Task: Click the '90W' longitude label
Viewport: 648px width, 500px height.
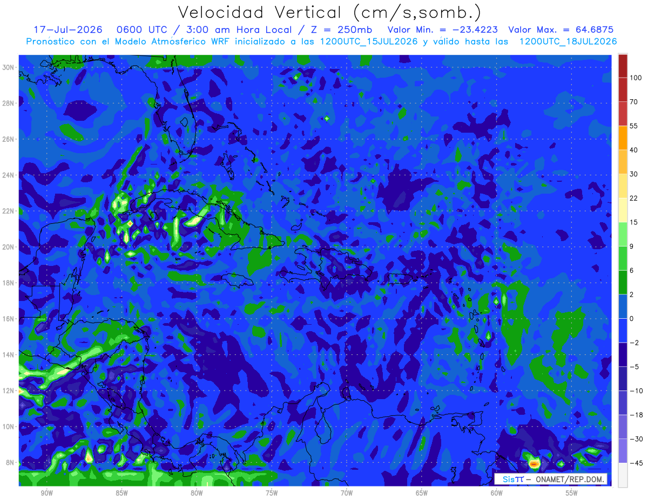Action: tap(46, 493)
